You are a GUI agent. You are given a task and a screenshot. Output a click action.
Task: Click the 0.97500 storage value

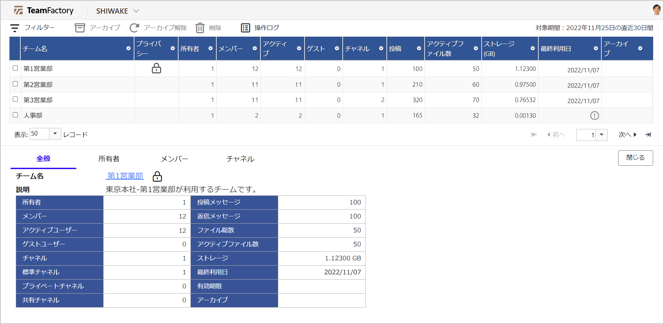click(525, 85)
